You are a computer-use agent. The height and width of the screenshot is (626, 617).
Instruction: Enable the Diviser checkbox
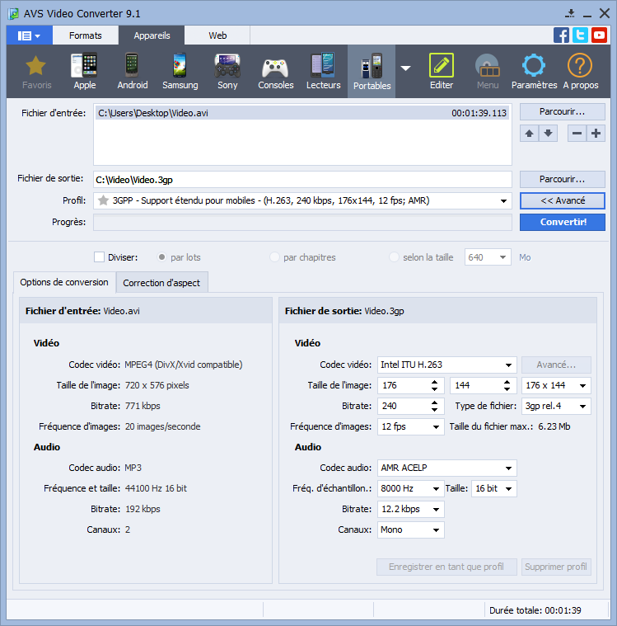pyautogui.click(x=100, y=257)
